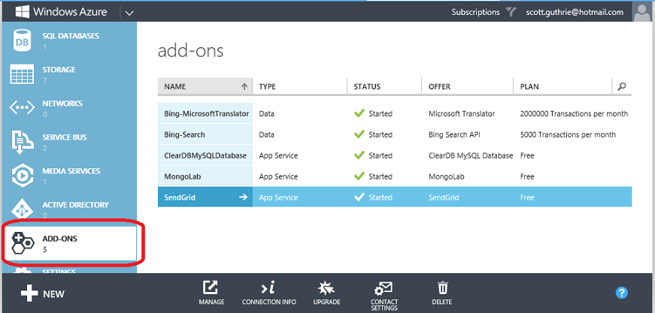
Task: Click the Bing Search API offer cell
Action: 455,134
